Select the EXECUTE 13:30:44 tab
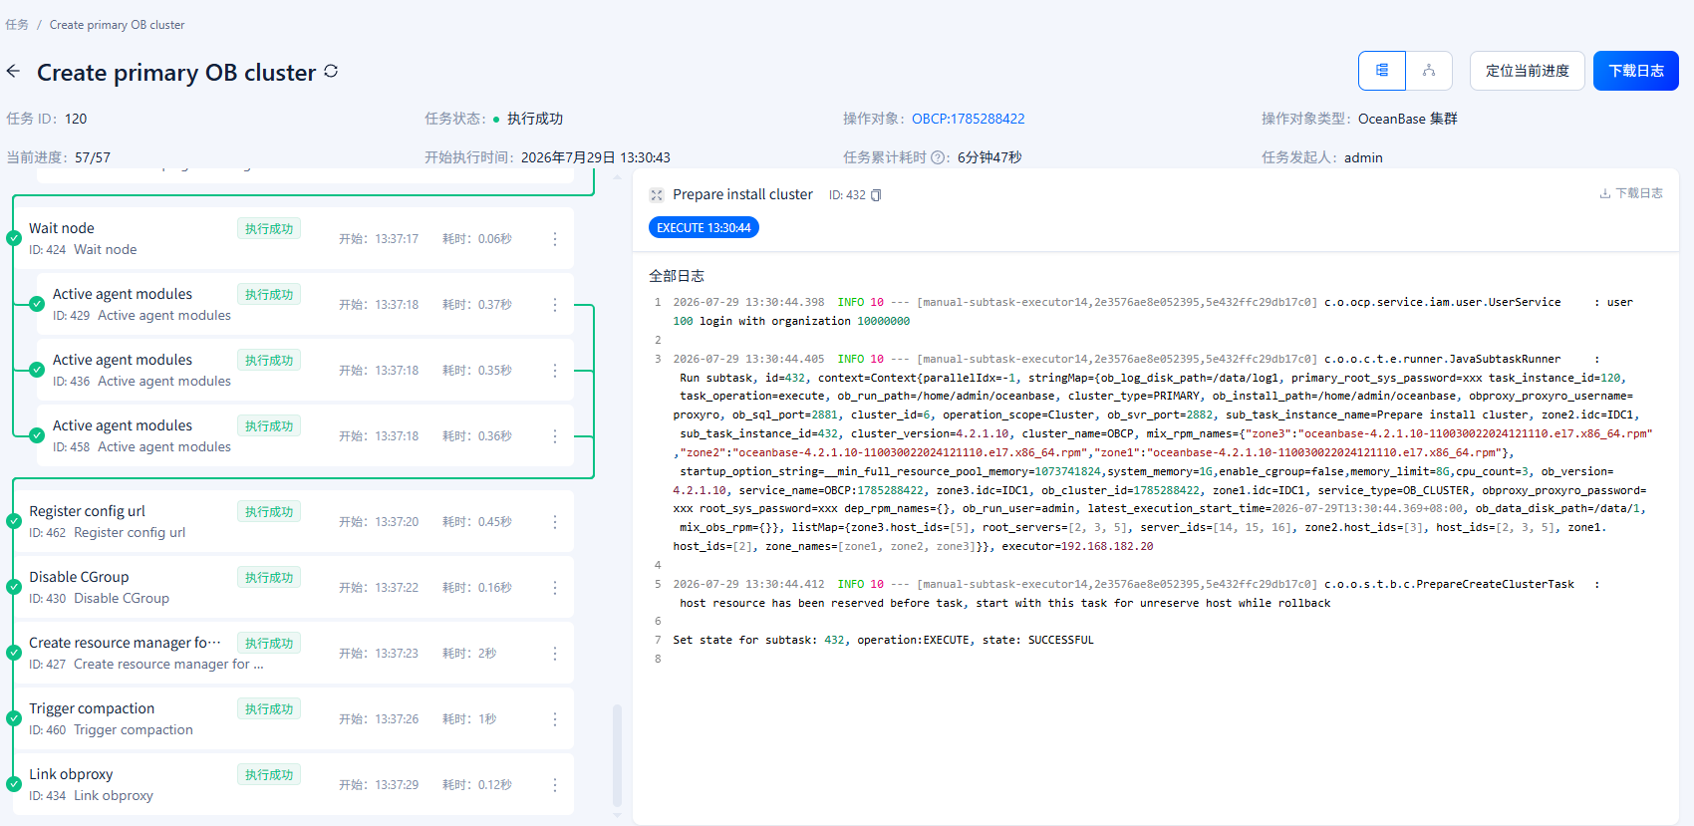Viewport: 1694px width, 826px height. pyautogui.click(x=704, y=228)
